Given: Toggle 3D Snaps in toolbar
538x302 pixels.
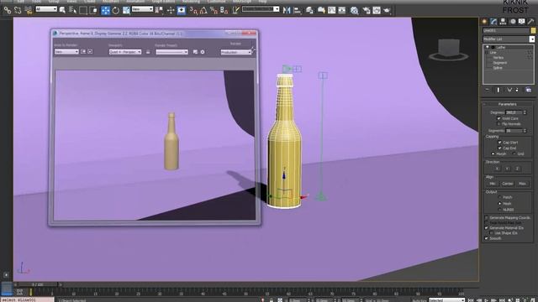Looking at the screenshot, I should (193, 10).
